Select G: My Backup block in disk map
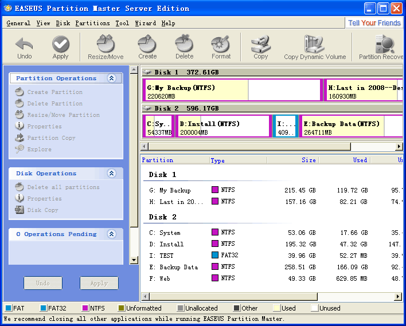Viewport: 406px width, 326px height. (232, 90)
